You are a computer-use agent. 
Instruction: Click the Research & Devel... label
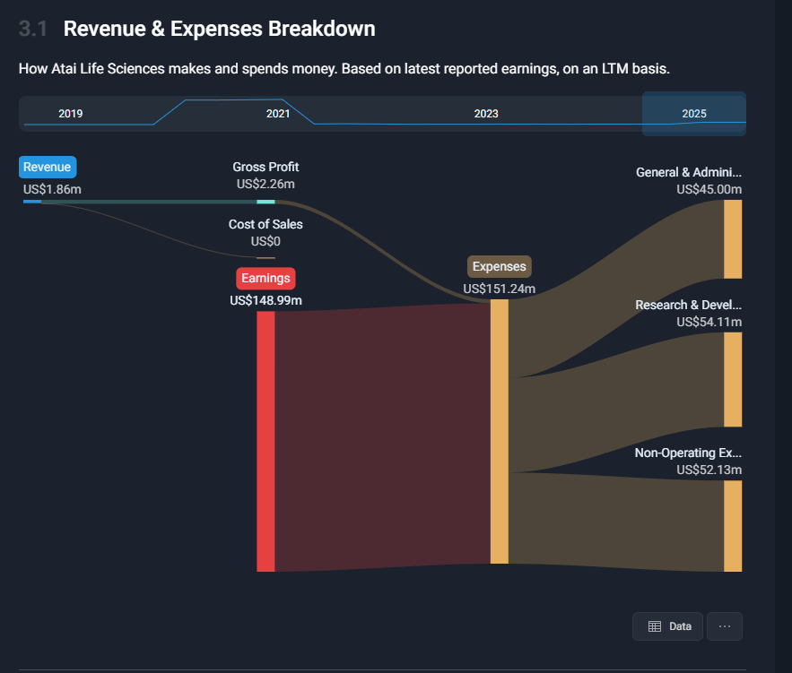pyautogui.click(x=689, y=306)
